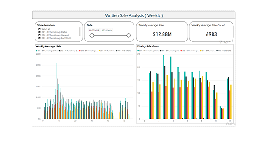Click the Written Sale Analysis ( Weekly ) title
This screenshot has height=164, width=268.
[x=134, y=15]
